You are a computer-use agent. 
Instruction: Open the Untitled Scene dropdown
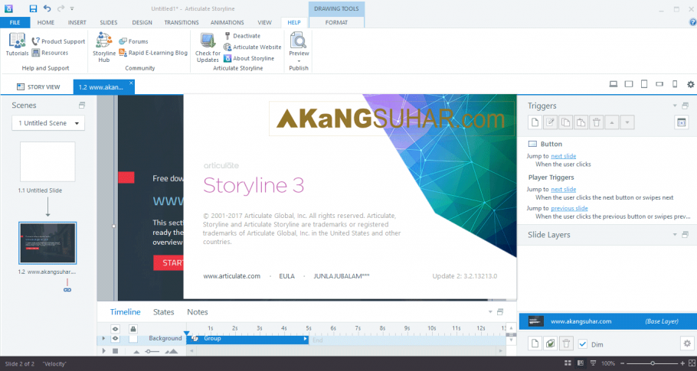click(x=48, y=123)
